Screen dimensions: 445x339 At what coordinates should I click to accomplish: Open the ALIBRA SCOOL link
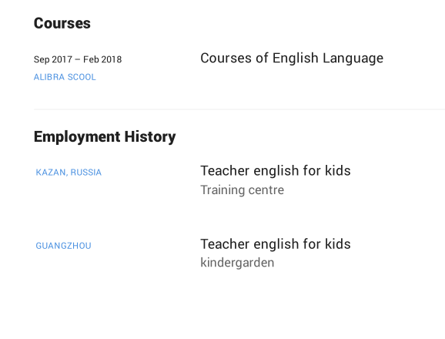65,77
